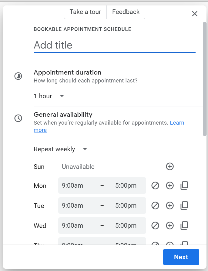Click the general availability clock icon
The image size is (208, 271).
click(x=18, y=118)
